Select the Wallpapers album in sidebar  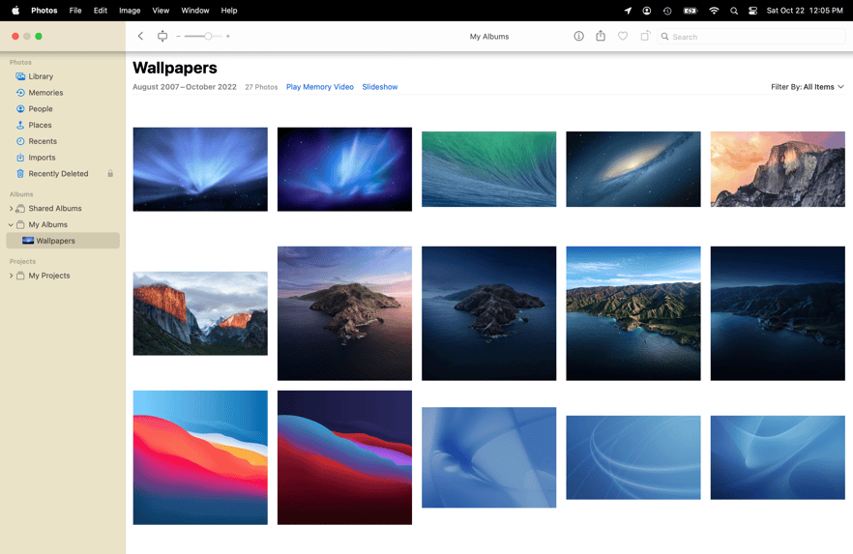pos(63,241)
